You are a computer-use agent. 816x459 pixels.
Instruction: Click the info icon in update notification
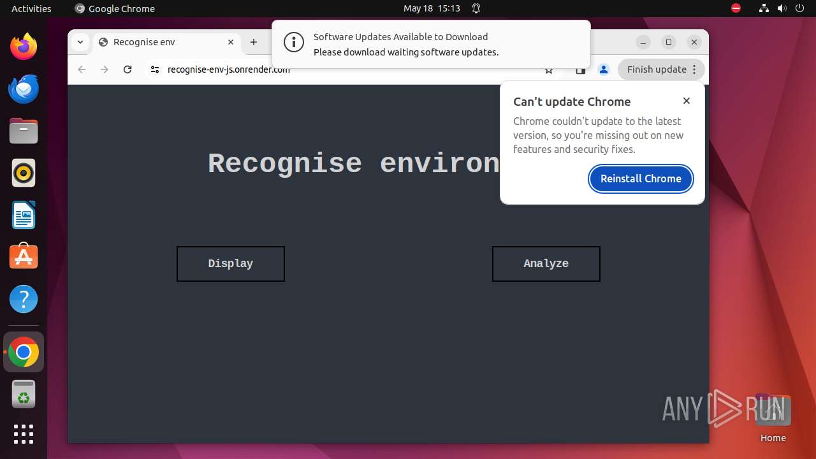(x=294, y=43)
